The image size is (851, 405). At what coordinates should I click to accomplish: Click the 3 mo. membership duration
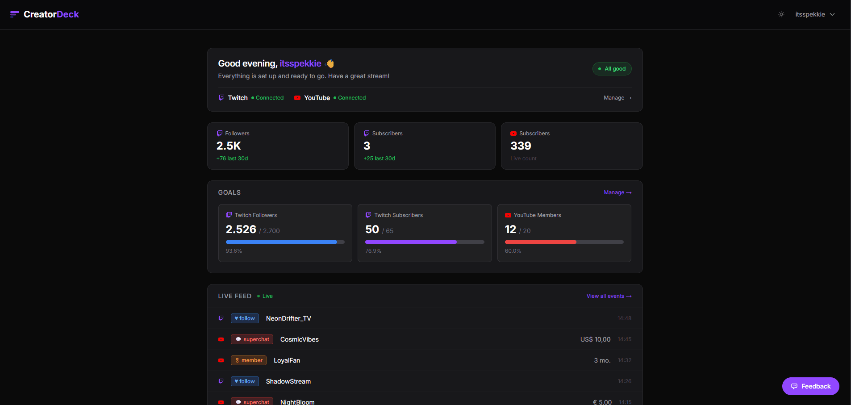point(602,360)
